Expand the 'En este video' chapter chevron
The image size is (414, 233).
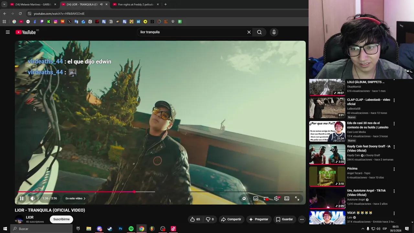(84, 198)
